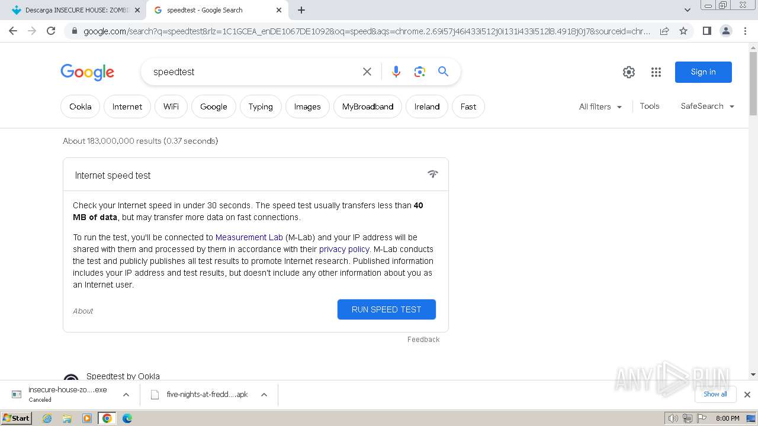This screenshot has width=758, height=426.
Task: Open File Explorer from taskbar
Action: pyautogui.click(x=67, y=418)
